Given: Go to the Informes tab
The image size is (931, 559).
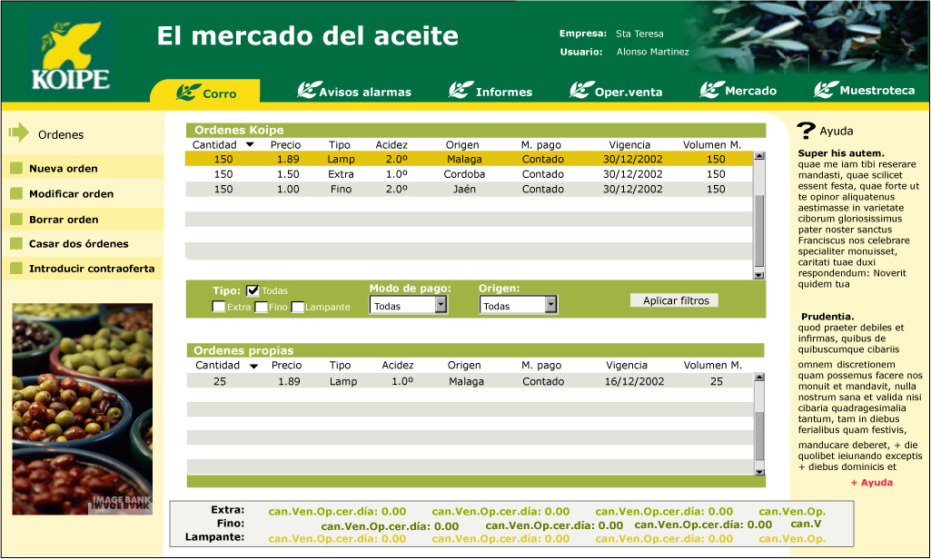Looking at the screenshot, I should pos(490,91).
